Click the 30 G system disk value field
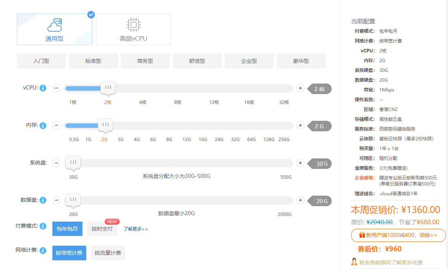Image resolution: width=448 pixels, height=269 pixels. pos(319,164)
